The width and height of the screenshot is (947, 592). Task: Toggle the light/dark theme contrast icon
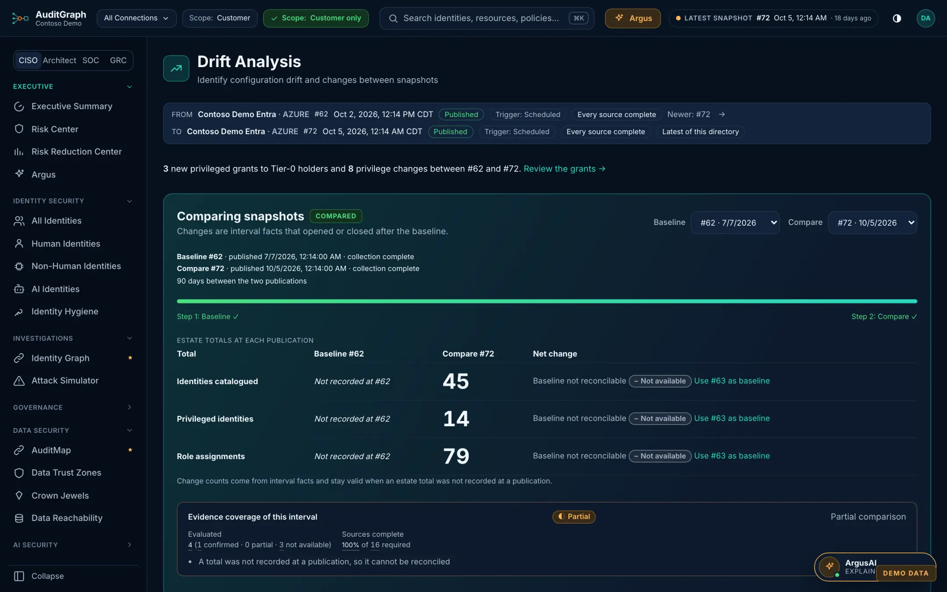[x=897, y=18]
